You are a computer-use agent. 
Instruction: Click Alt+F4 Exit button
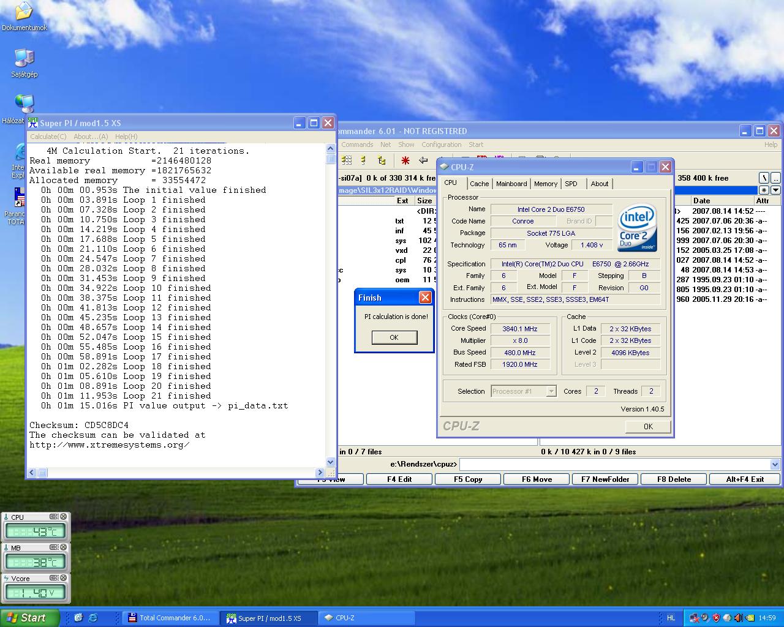coord(745,479)
